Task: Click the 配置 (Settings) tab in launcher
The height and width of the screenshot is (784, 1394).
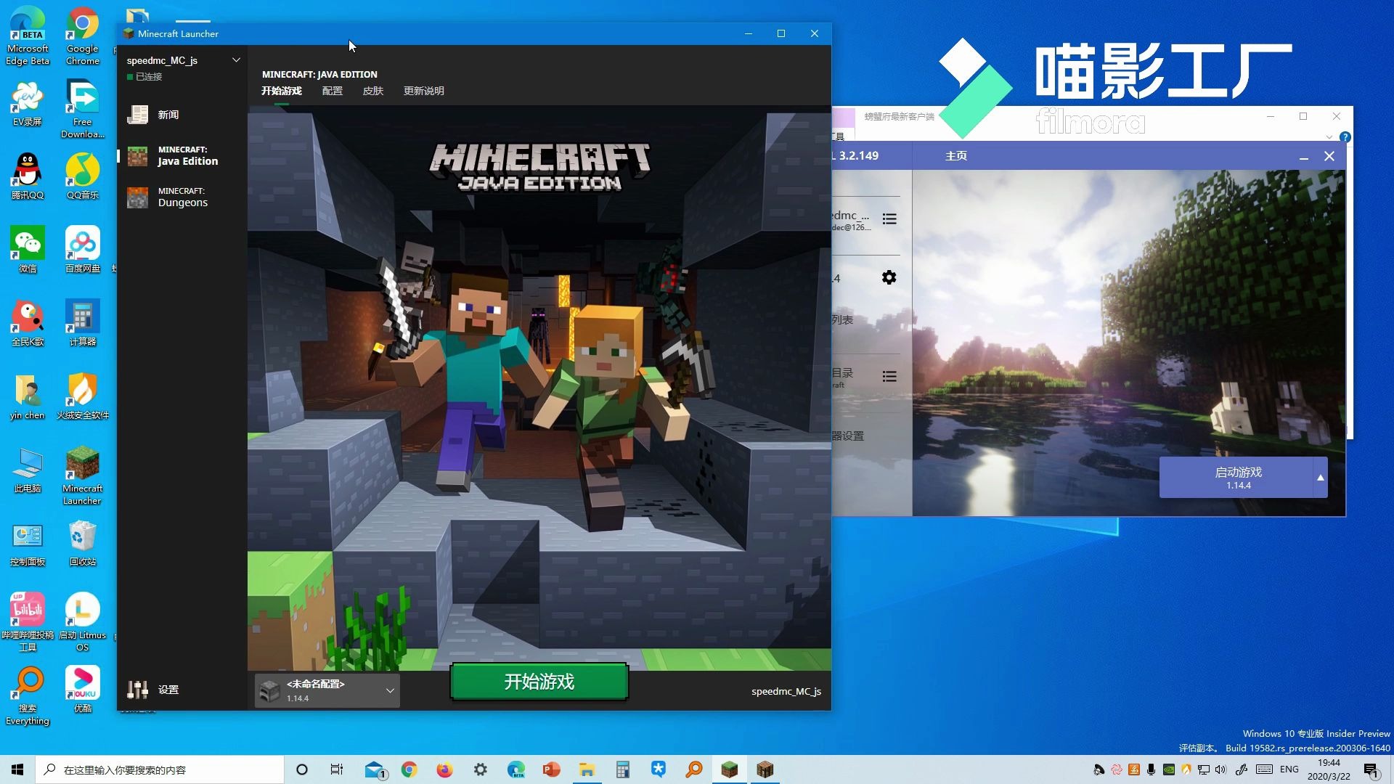Action: pos(333,90)
